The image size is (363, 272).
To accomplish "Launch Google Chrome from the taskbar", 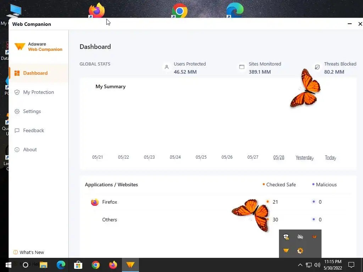I will pyautogui.click(x=96, y=265).
